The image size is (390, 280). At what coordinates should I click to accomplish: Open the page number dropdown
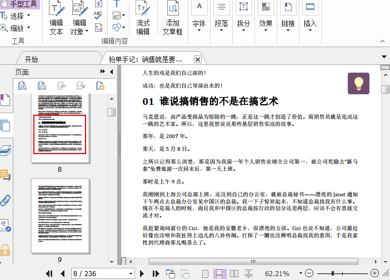[x=131, y=273]
